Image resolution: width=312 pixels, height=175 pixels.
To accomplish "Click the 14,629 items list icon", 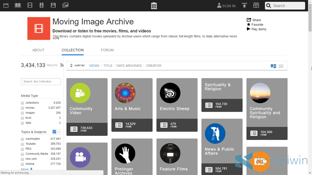I will coord(119,125).
